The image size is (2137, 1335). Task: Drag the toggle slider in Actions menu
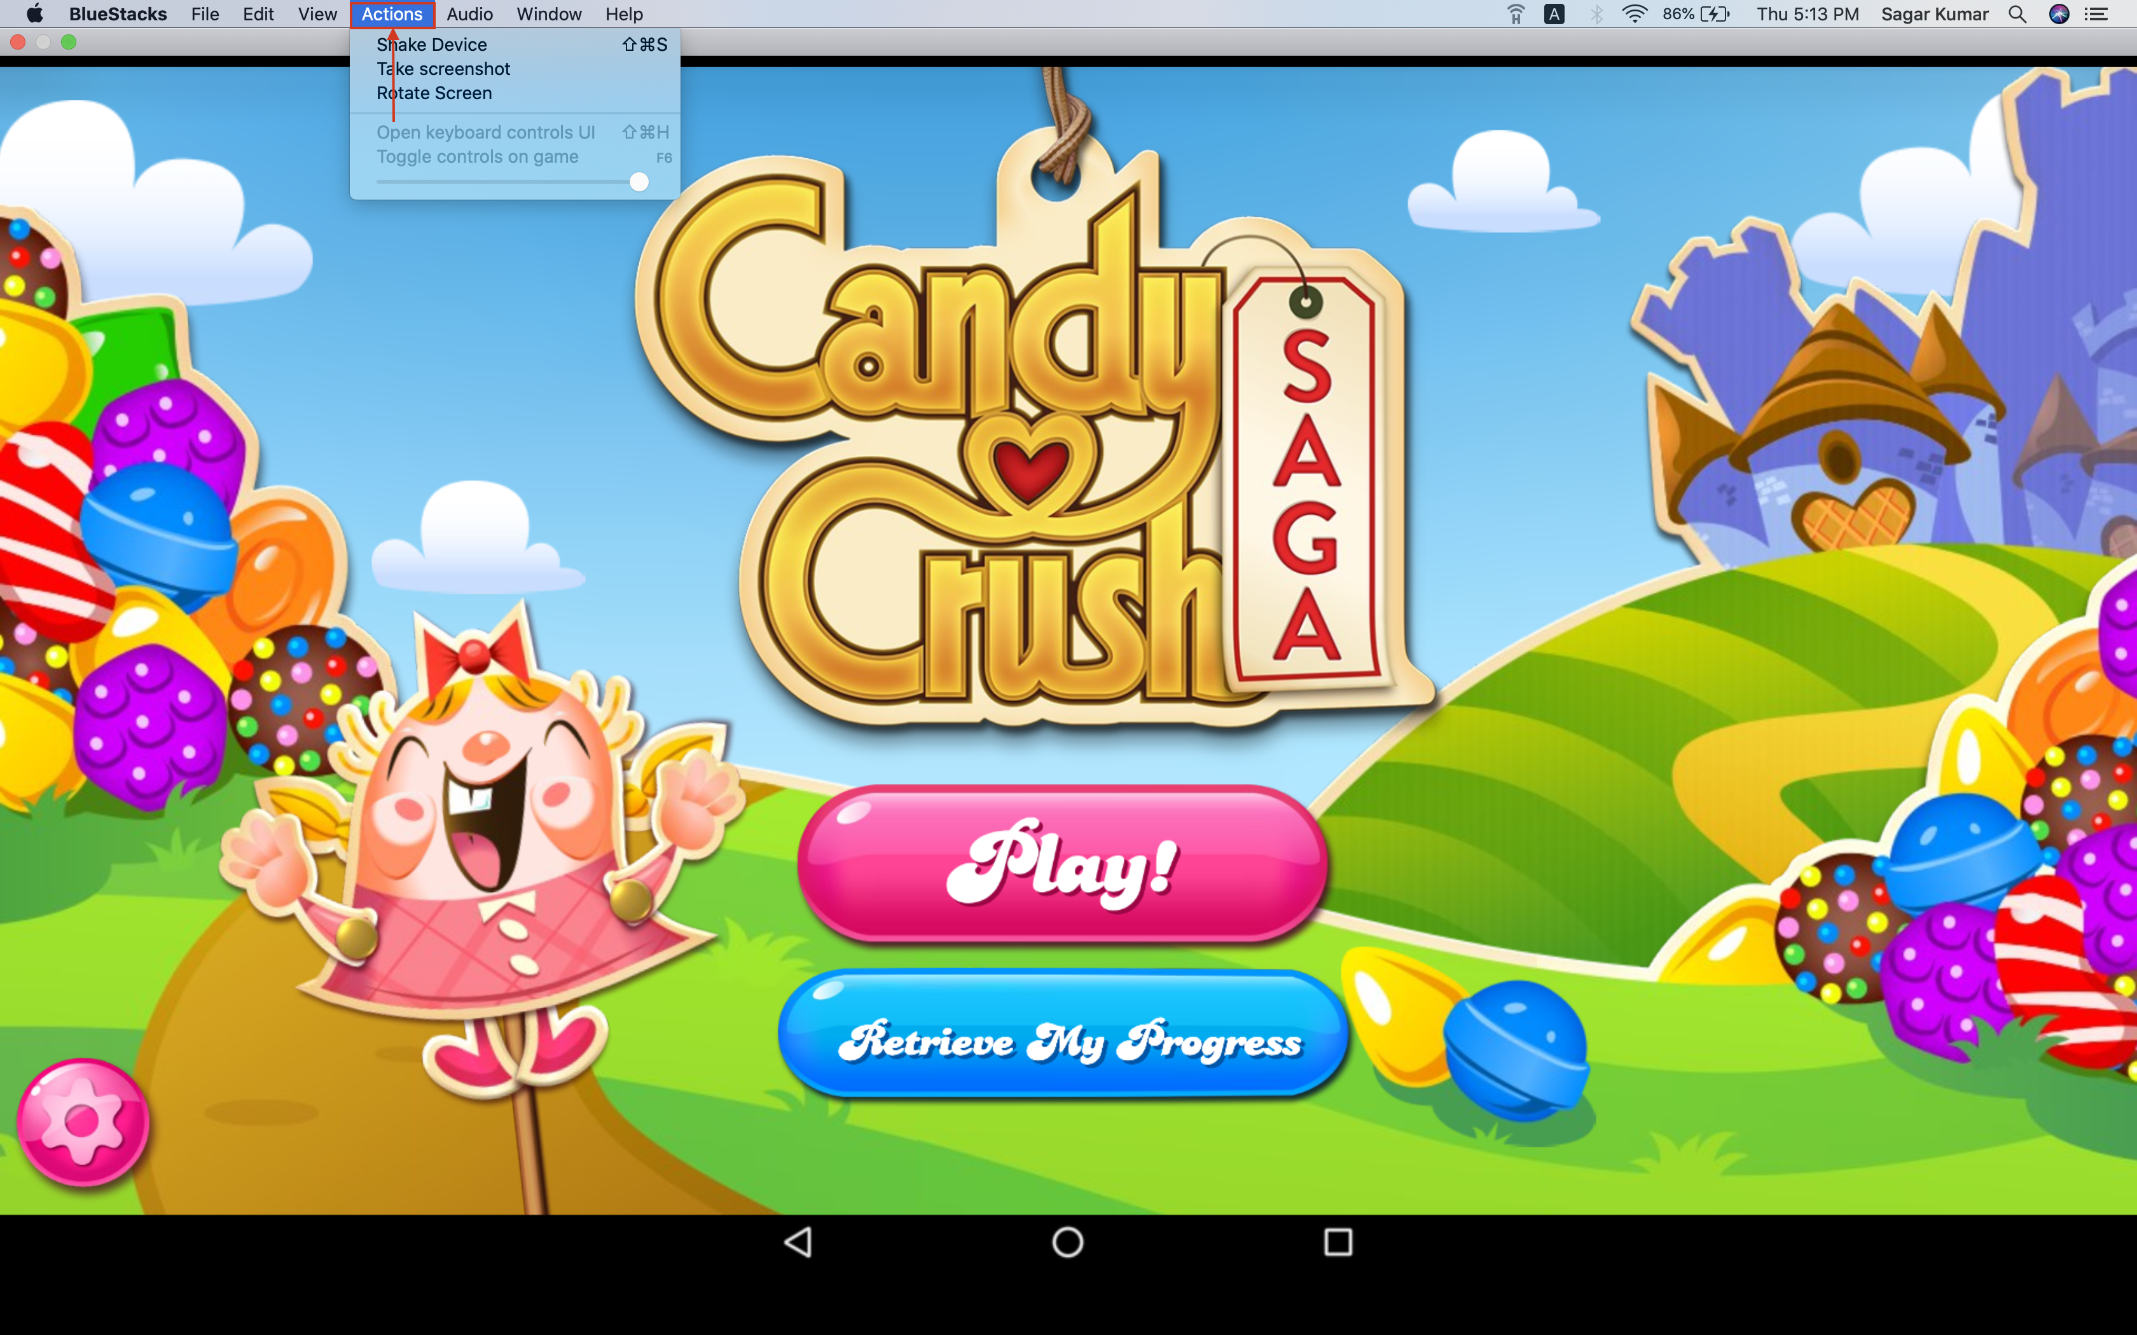pyautogui.click(x=642, y=184)
